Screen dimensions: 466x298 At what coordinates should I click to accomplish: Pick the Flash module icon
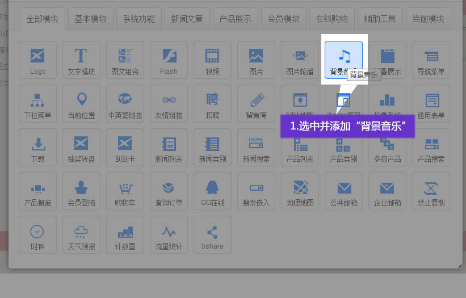(x=169, y=60)
